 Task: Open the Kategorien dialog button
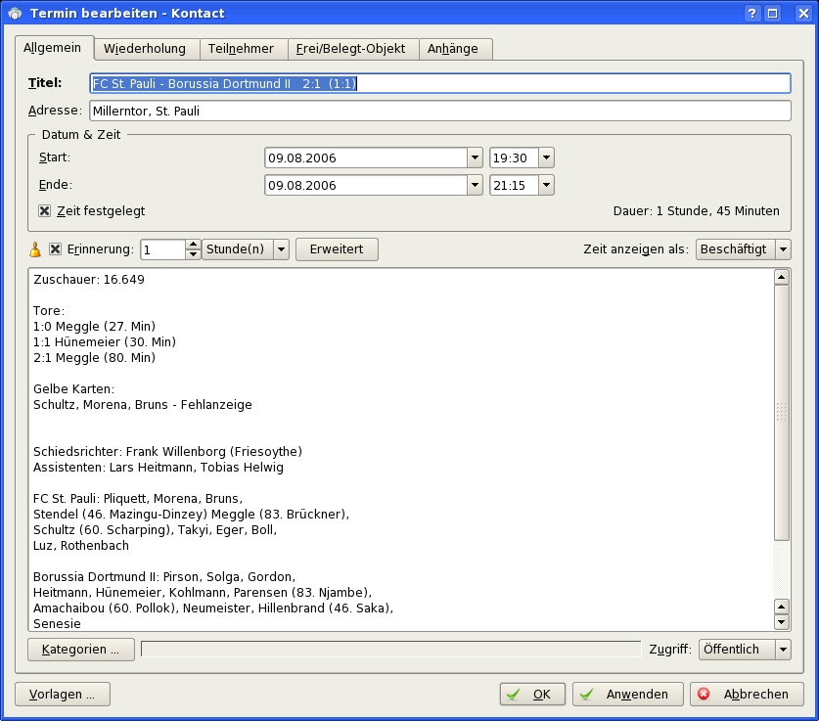click(81, 650)
